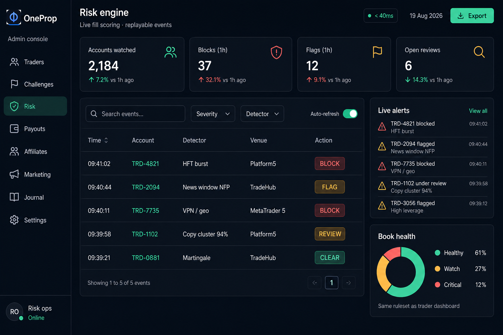Open the Challenges section
Viewport: 503px width, 335px height.
coord(35,84)
